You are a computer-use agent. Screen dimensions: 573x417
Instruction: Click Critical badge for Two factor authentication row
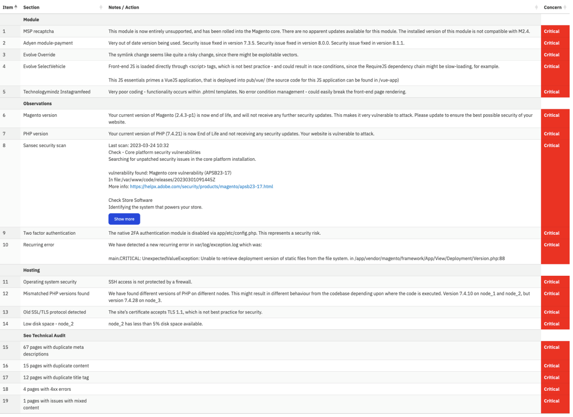click(555, 233)
